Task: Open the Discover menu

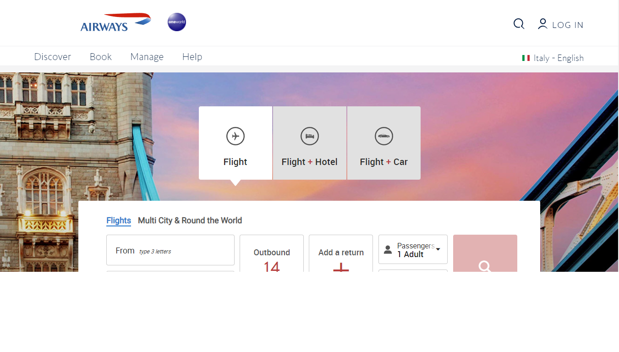Action: [x=53, y=57]
